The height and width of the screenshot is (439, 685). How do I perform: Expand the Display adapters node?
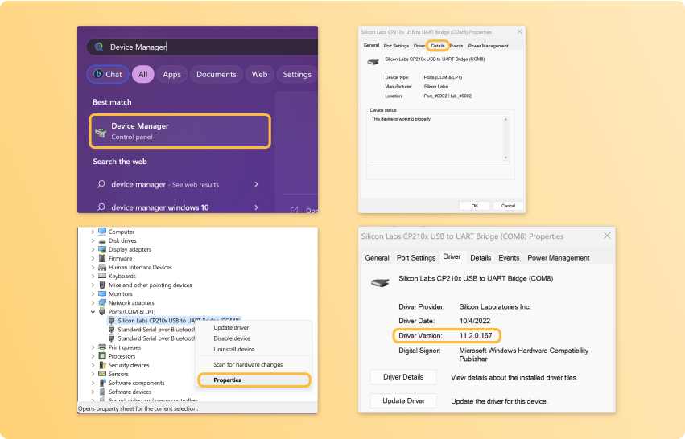coord(93,249)
